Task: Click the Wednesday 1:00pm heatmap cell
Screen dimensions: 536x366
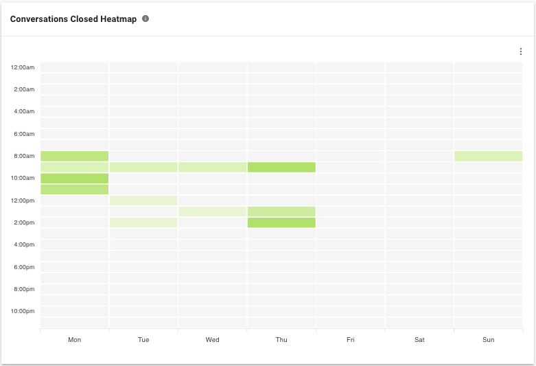Action: 212,211
